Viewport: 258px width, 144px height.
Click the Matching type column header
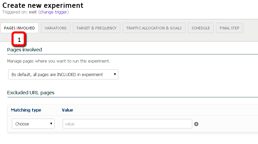[26, 110]
